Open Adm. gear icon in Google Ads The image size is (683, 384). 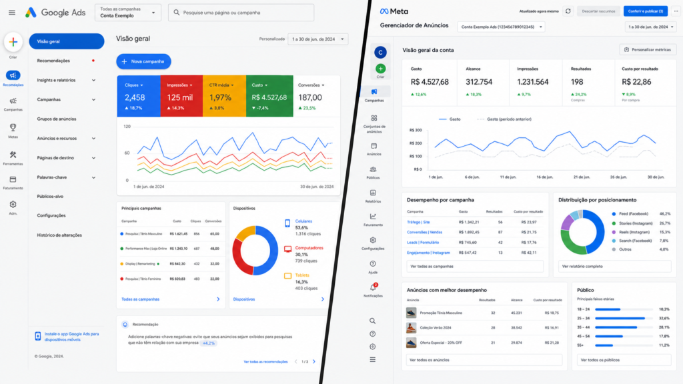click(x=13, y=204)
